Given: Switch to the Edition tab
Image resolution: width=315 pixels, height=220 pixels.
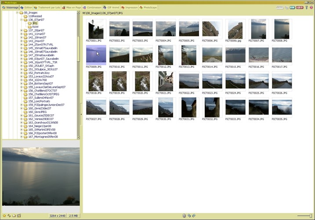Looking at the screenshot, I should 26,7.
